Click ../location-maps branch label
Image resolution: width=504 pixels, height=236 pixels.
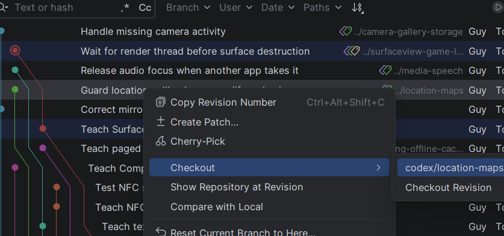tap(429, 91)
